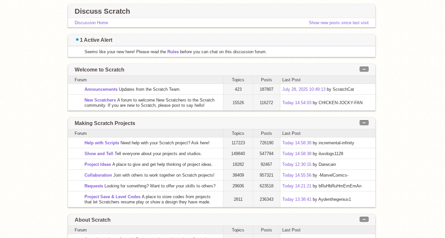Click Collaboration topic count 38409
445x238 pixels.
click(238, 175)
